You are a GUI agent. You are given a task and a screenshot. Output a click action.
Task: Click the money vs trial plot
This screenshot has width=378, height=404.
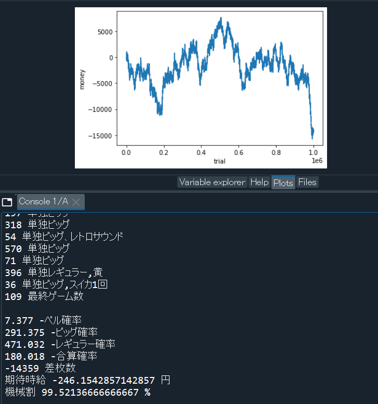click(x=201, y=88)
